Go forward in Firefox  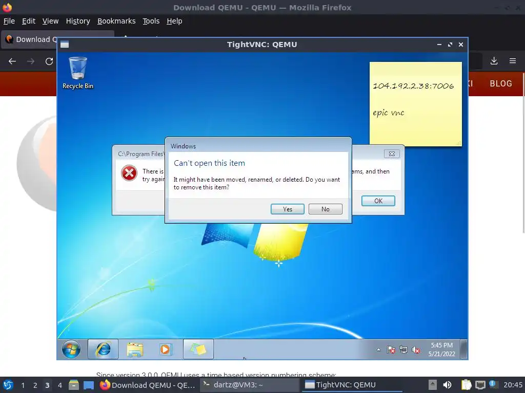[31, 61]
